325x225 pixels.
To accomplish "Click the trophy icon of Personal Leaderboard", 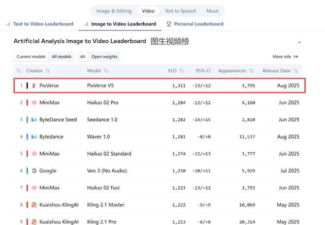I will click(x=169, y=24).
